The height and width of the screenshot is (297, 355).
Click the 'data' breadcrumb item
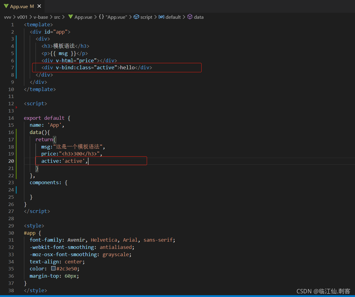click(x=199, y=17)
